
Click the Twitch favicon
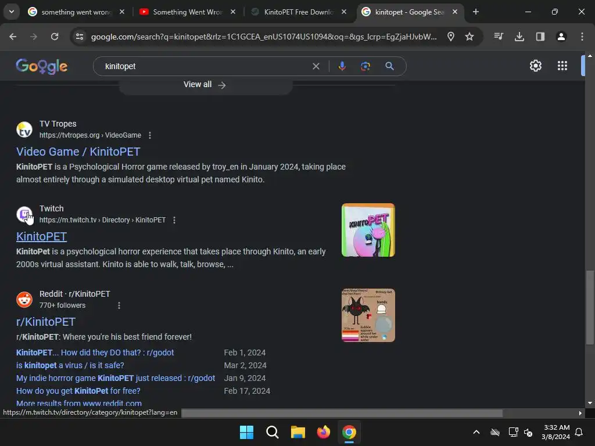click(x=24, y=214)
